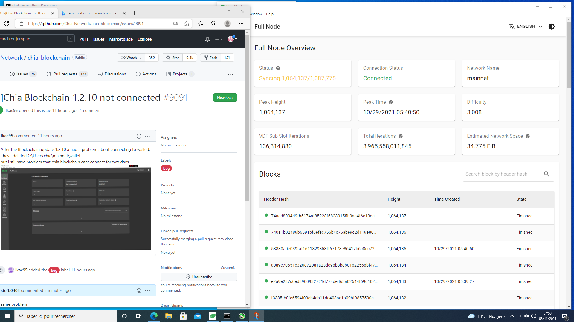
Task: Click the New issue button
Action: coord(225,98)
